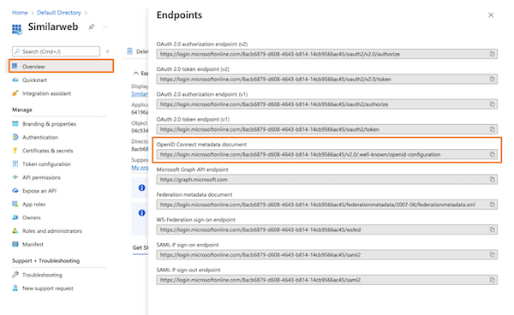The width and height of the screenshot is (514, 315).
Task: Close the Endpoints panel
Action: coord(491,15)
